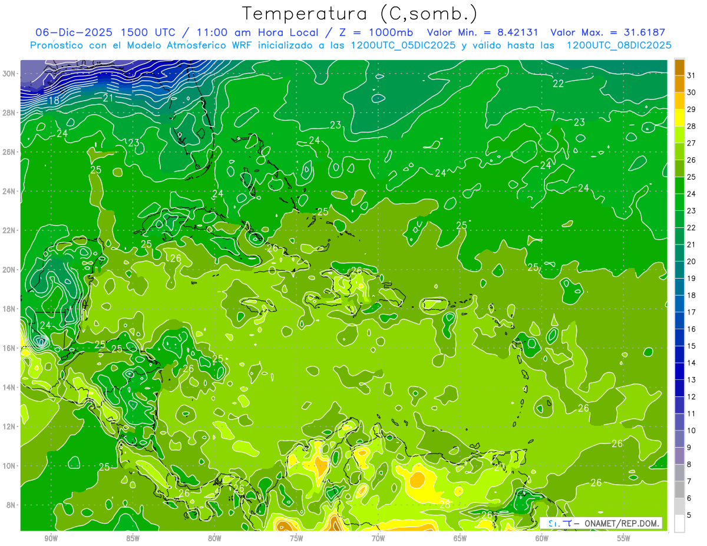
Task: Click the 55W longitude axis label
Action: (x=624, y=538)
